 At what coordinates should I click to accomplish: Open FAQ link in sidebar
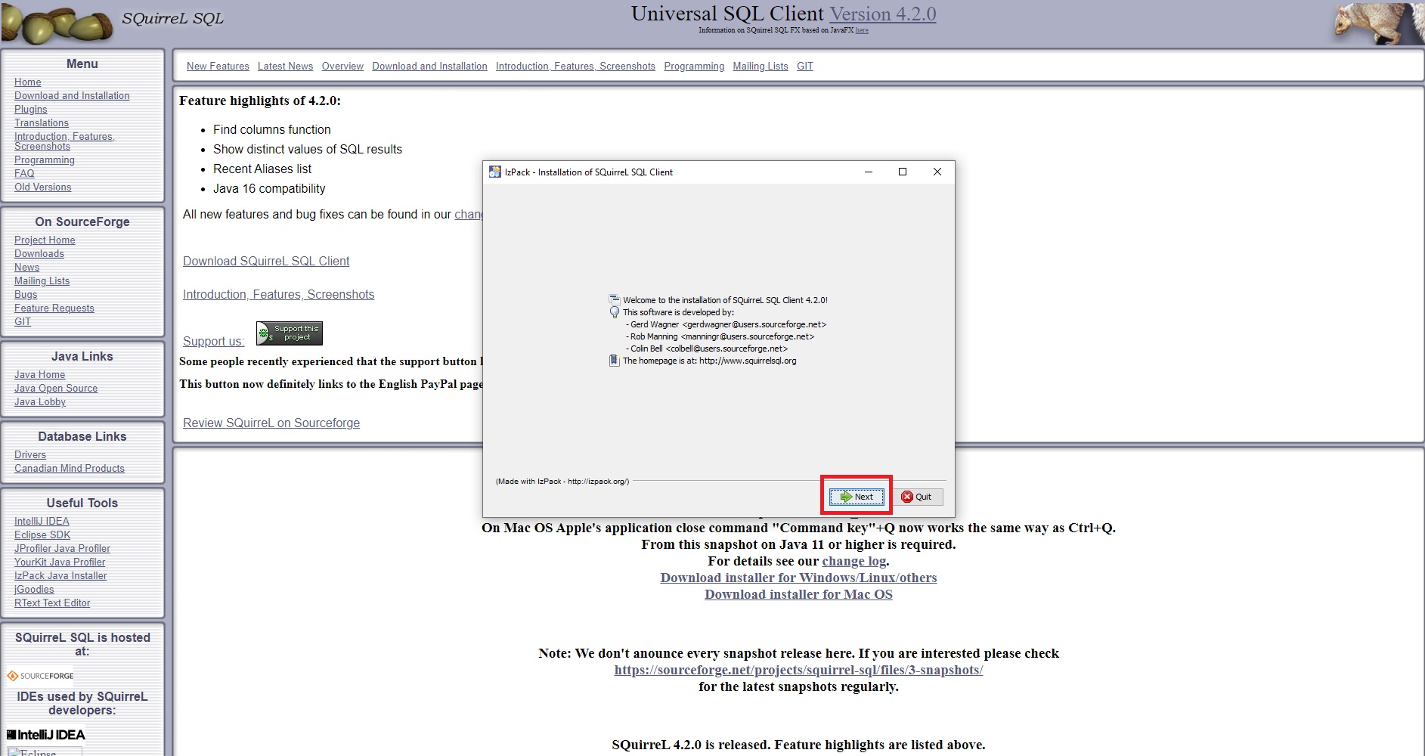[x=24, y=174]
